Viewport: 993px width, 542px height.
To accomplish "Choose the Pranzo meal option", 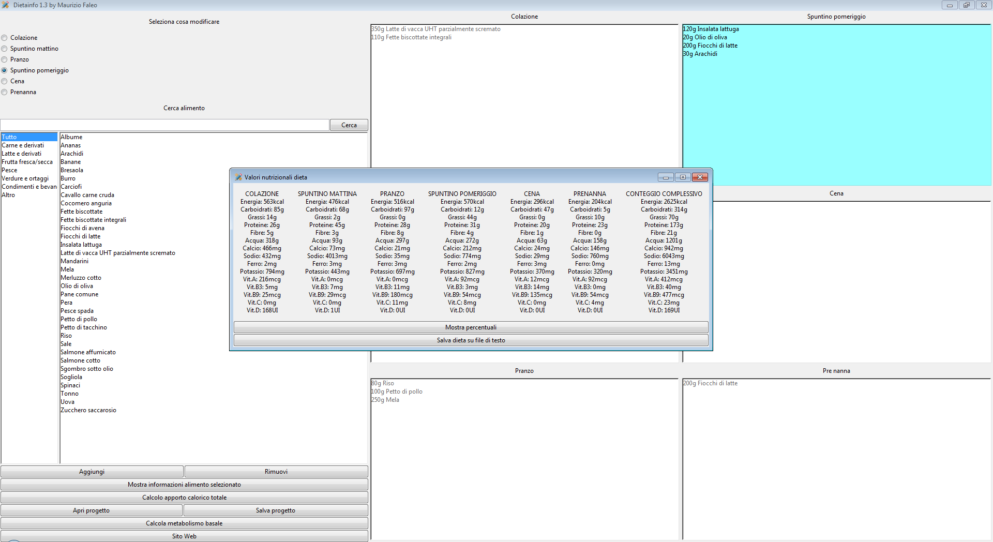I will [5, 59].
